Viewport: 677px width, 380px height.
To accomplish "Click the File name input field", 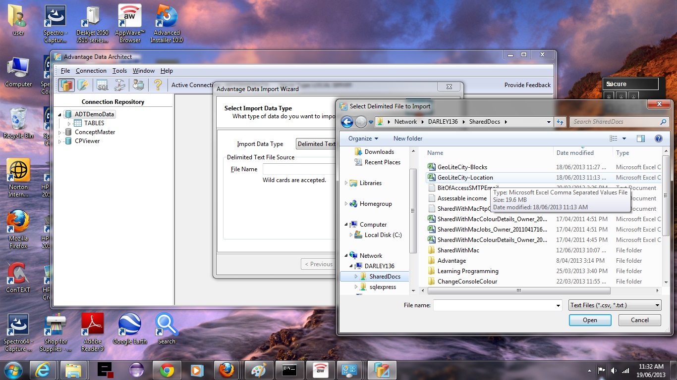I will pos(494,305).
